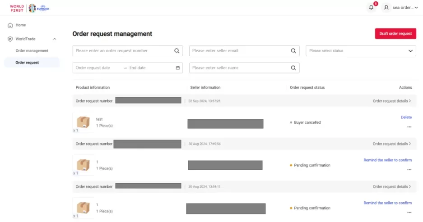This screenshot has height=222, width=423.
Task: Click the Draft order request button
Action: pyautogui.click(x=395, y=34)
